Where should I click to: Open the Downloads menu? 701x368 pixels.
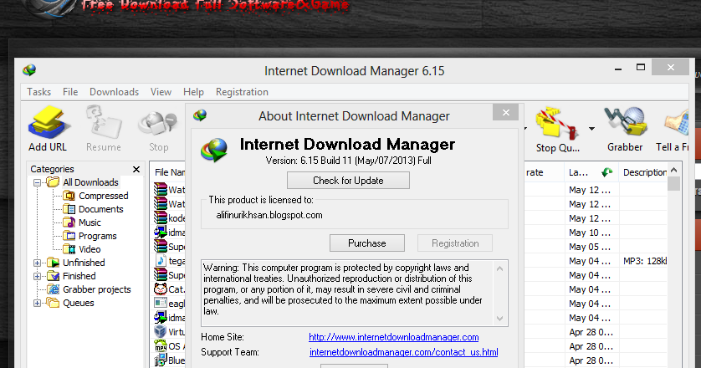tap(114, 92)
